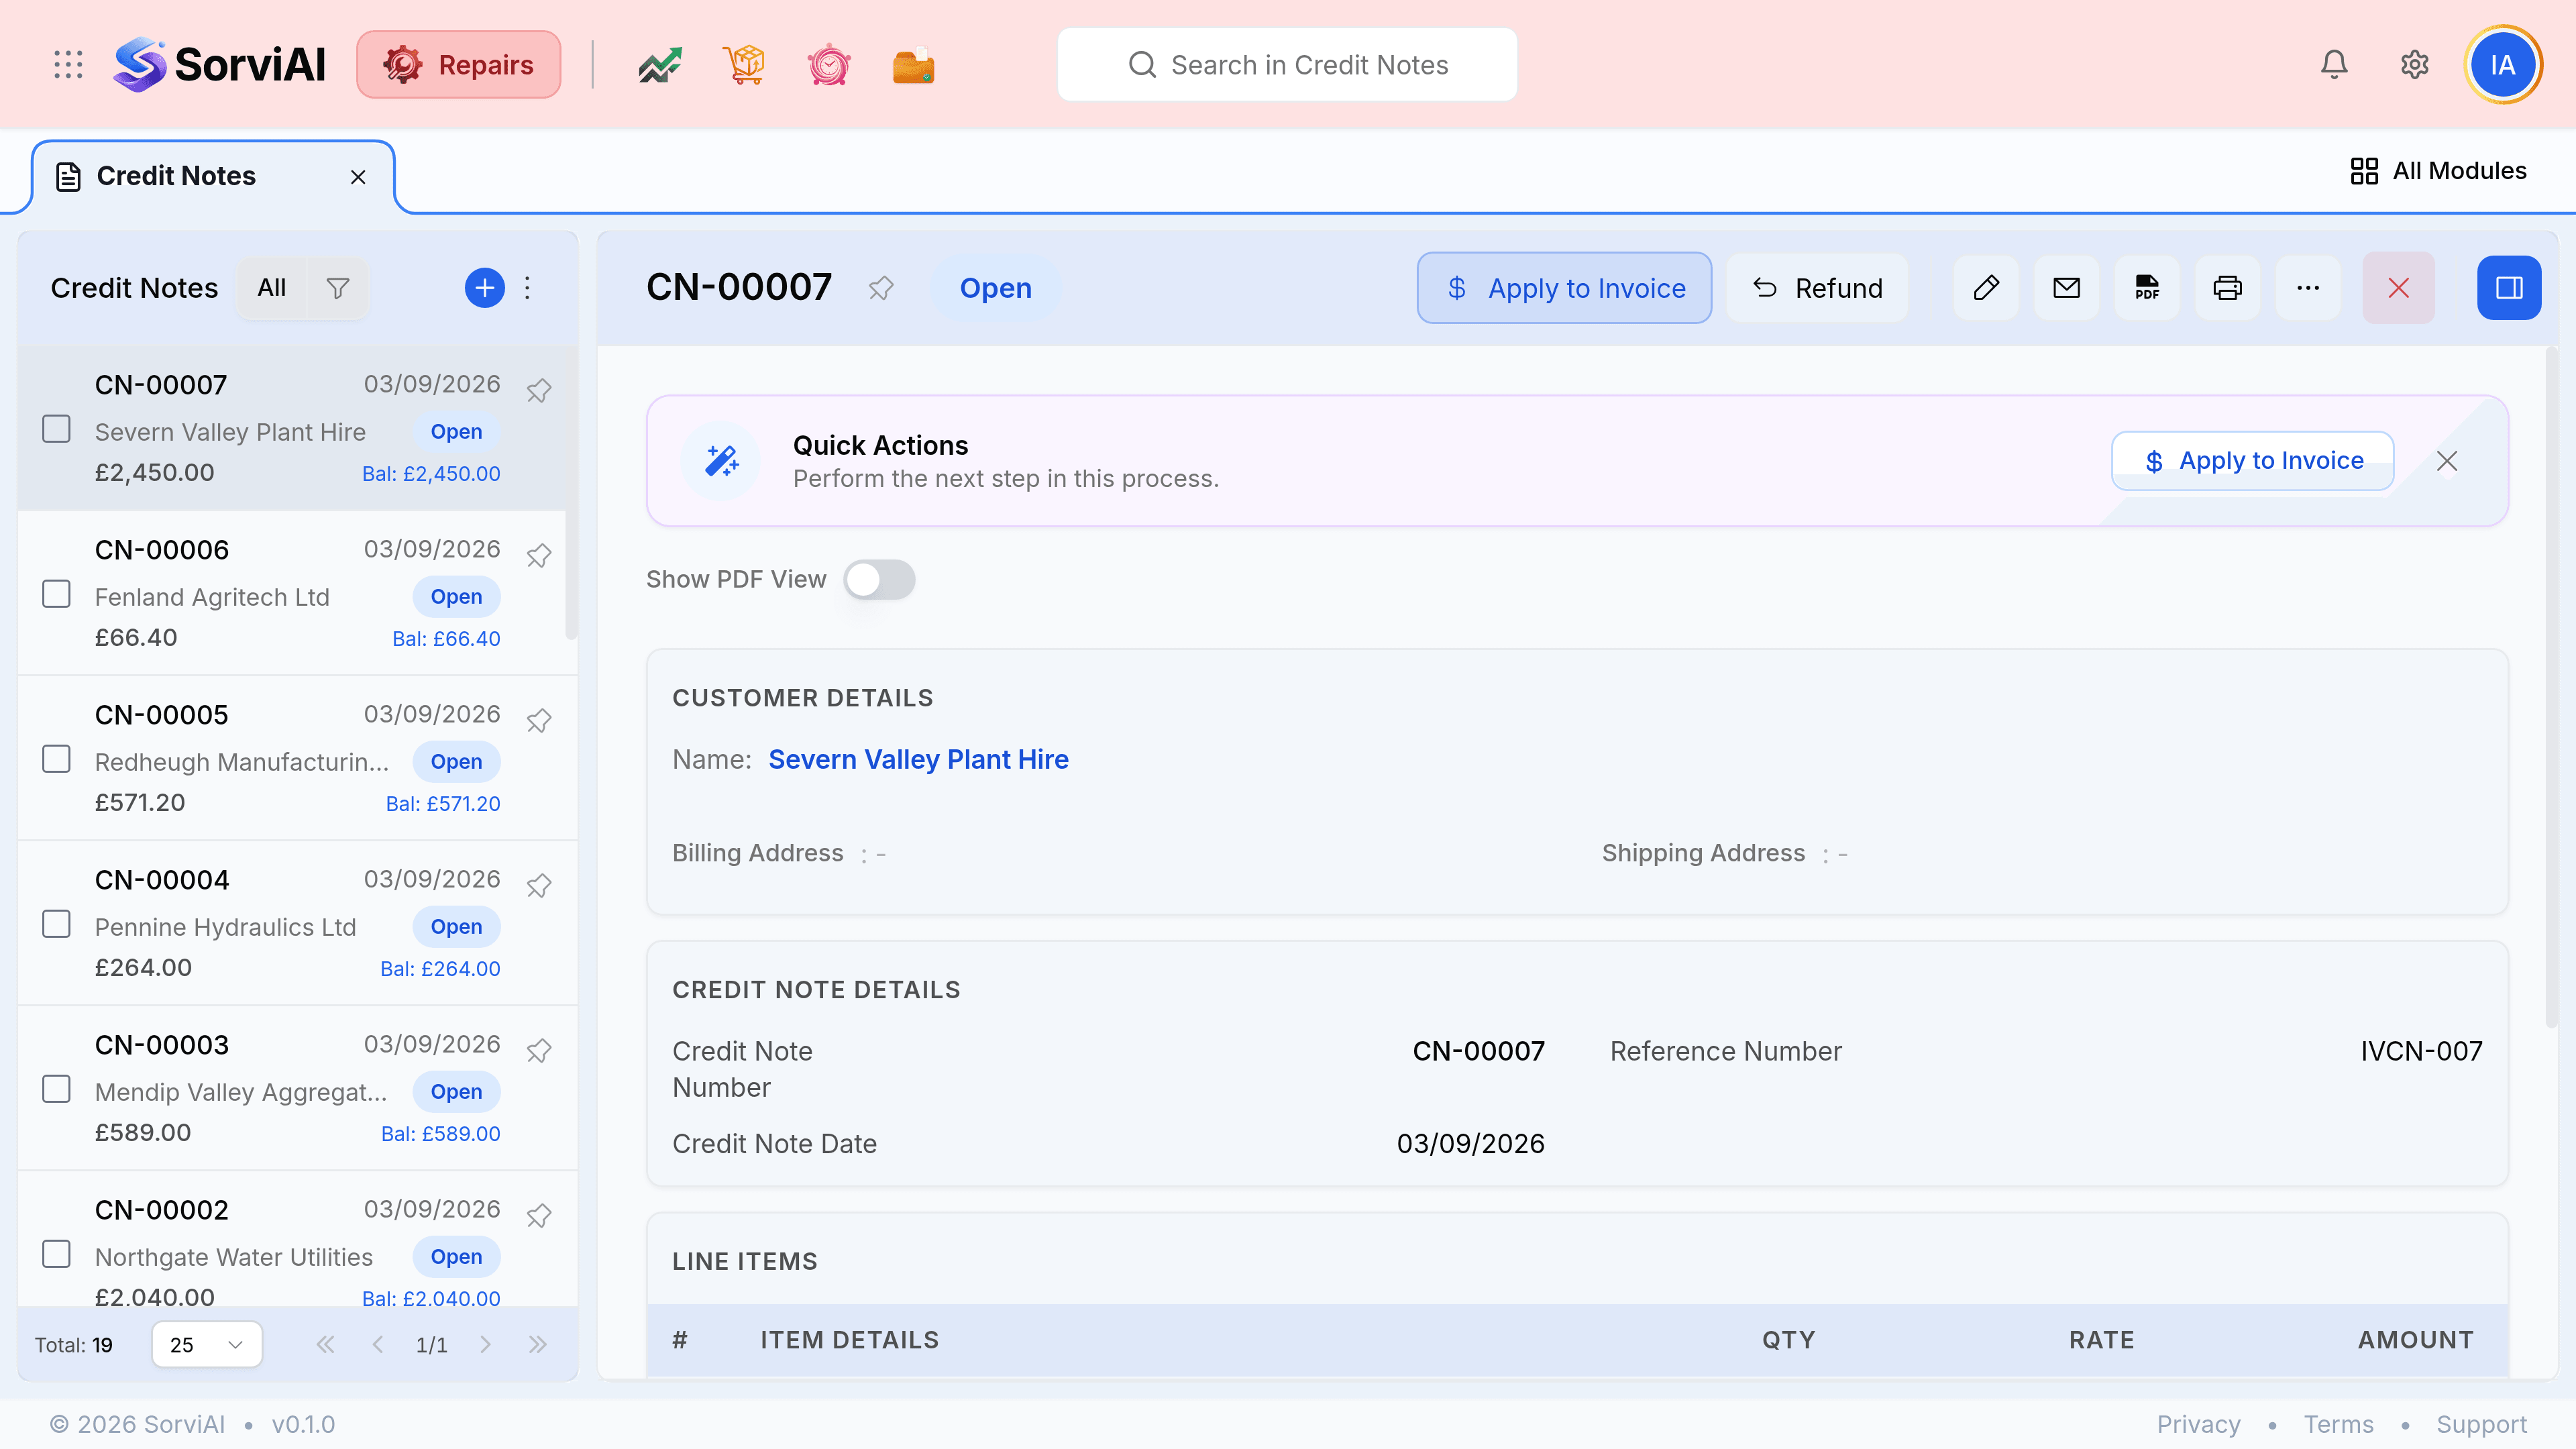The width and height of the screenshot is (2576, 1449).
Task: Pin CN-00004 in the list
Action: point(539,885)
